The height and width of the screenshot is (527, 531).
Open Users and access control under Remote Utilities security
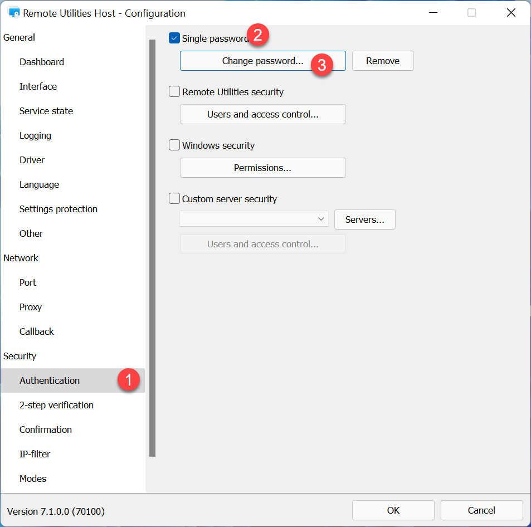[x=262, y=114]
